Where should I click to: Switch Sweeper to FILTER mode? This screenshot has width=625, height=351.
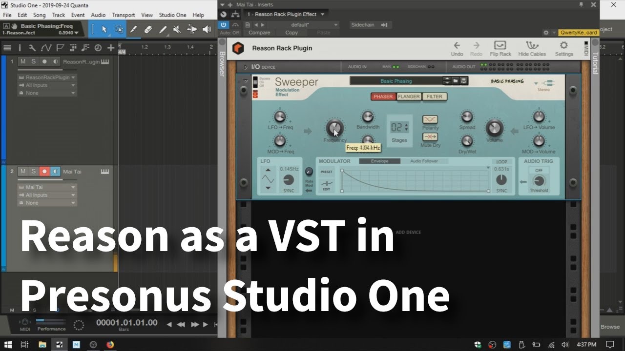(435, 97)
